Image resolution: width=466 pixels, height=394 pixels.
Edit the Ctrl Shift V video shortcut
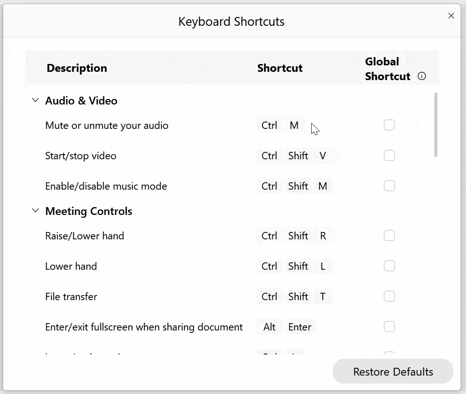pos(294,156)
